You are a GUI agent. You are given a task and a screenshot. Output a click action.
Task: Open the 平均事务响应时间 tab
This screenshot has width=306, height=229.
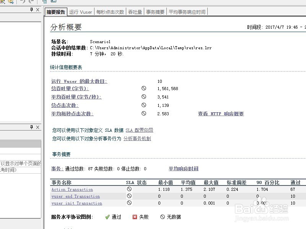pyautogui.click(x=187, y=11)
